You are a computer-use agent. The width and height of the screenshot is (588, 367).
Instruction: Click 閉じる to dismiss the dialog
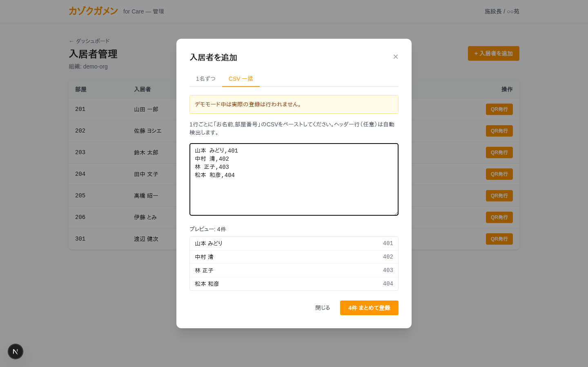point(323,308)
